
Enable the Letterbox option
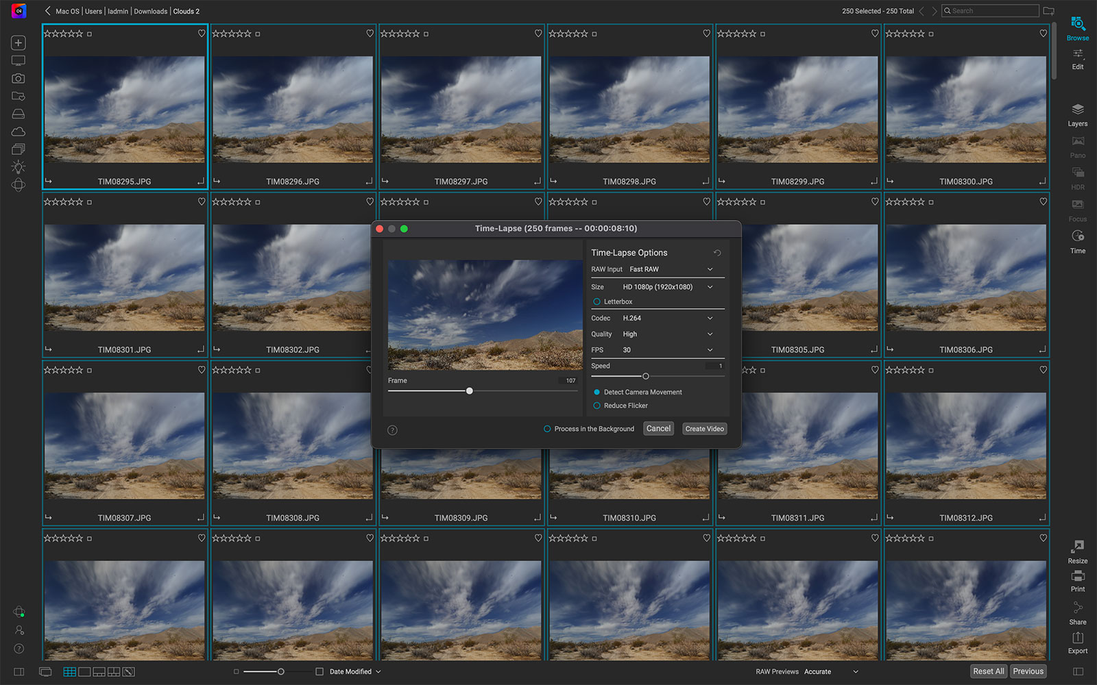596,302
